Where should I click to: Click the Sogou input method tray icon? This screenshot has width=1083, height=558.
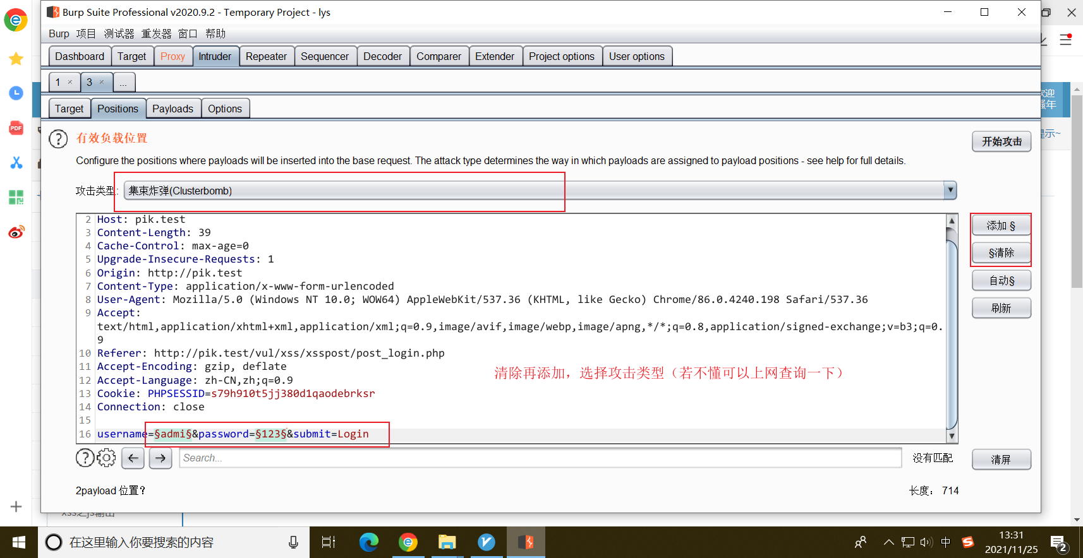(x=967, y=542)
